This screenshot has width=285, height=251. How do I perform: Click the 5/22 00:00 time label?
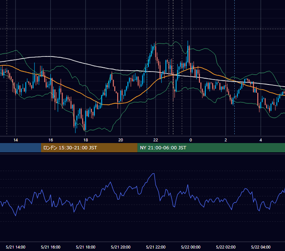pyautogui.click(x=191, y=247)
